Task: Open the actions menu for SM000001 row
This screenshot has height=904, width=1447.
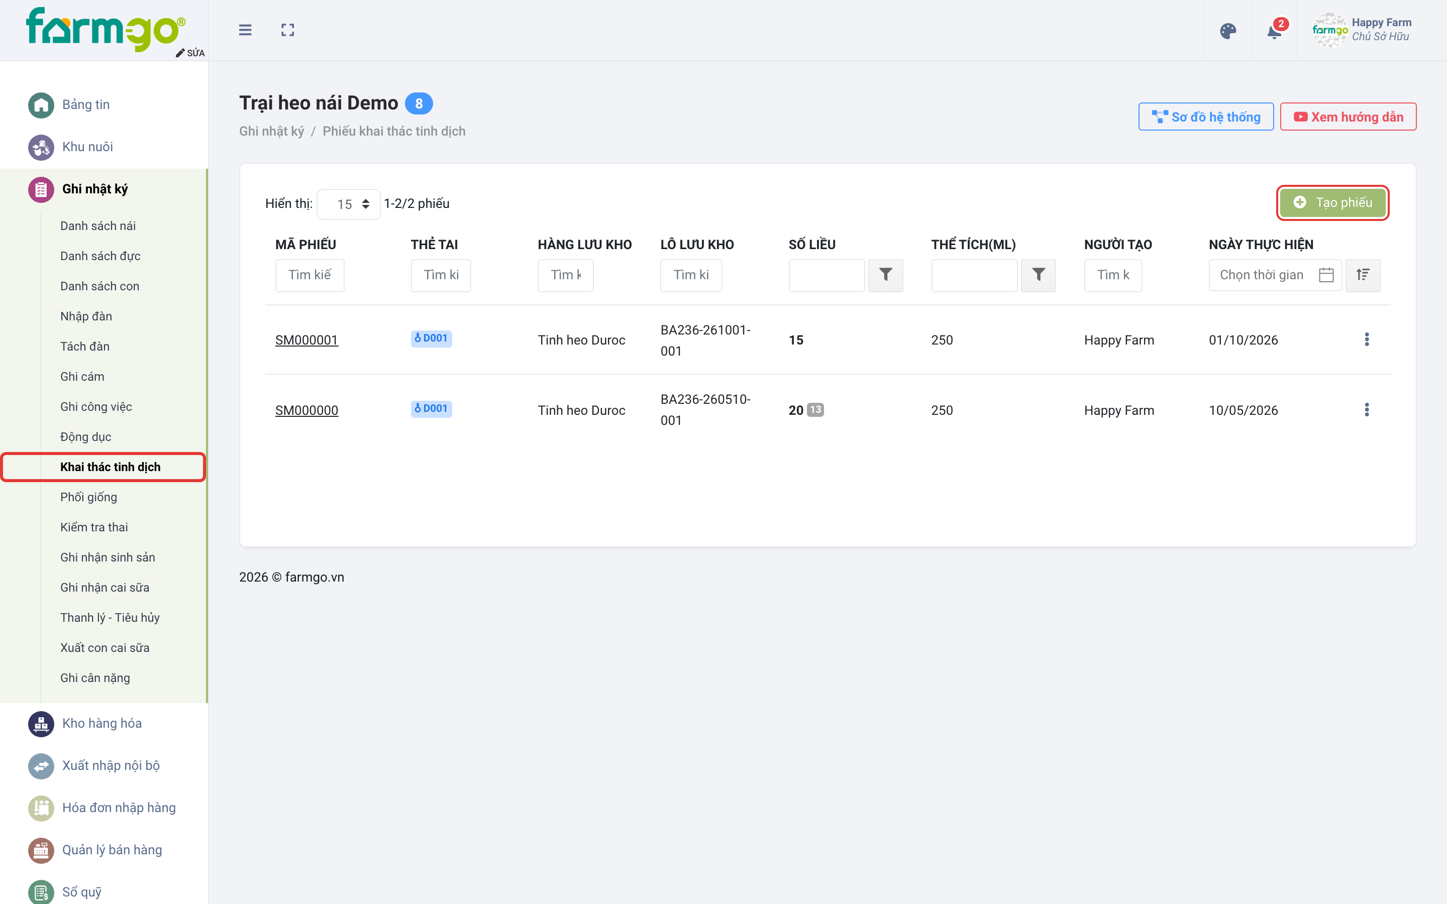Action: [x=1366, y=340]
